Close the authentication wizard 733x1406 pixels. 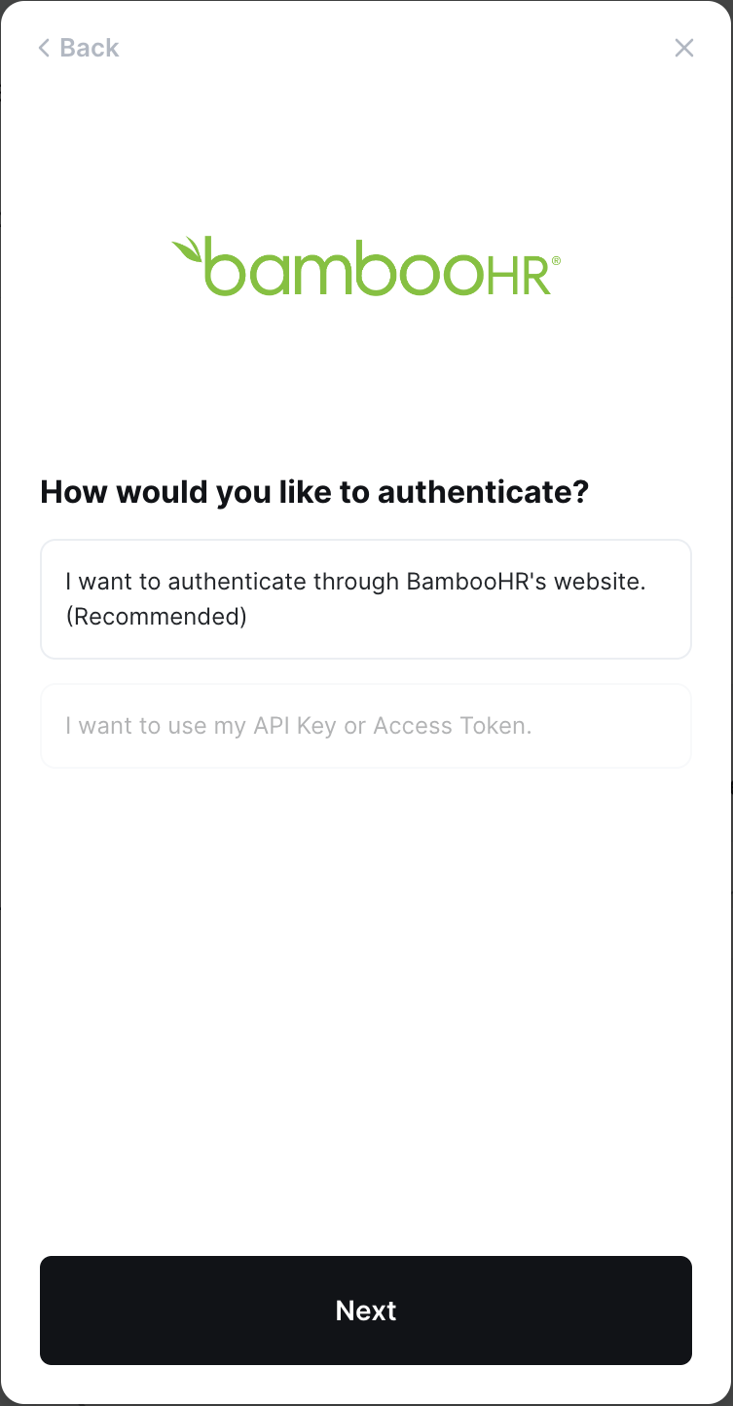(x=684, y=48)
